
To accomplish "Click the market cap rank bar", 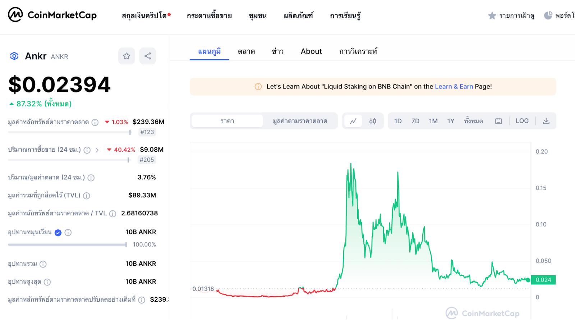I will point(69,132).
